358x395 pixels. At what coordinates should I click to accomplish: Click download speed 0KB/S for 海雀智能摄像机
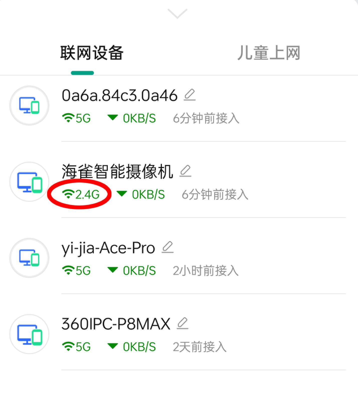coord(148,194)
